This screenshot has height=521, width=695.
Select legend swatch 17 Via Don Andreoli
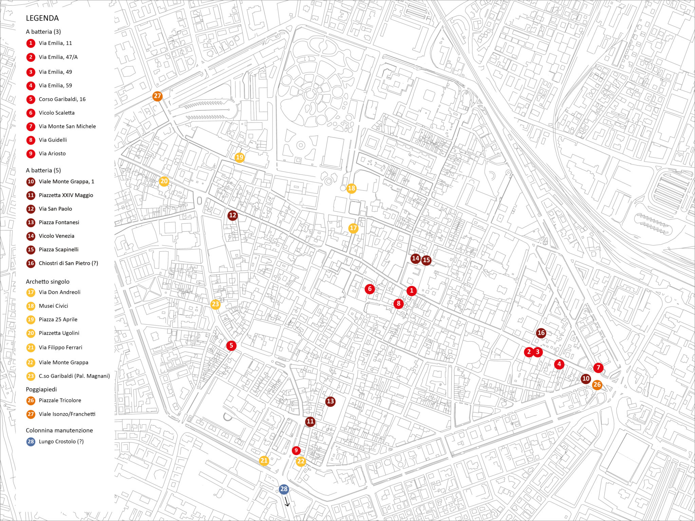click(x=31, y=292)
